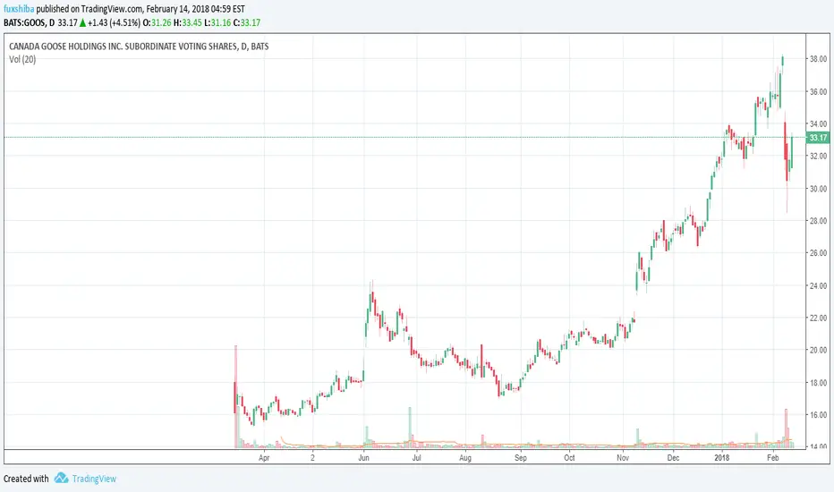Click the 26.00 price axis label

[x=818, y=253]
